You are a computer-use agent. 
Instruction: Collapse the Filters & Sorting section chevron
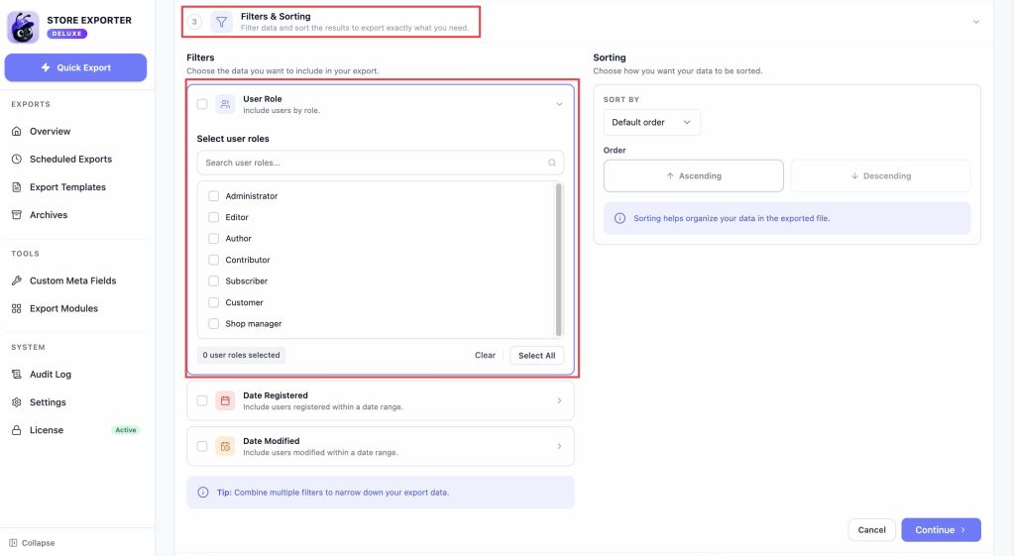[975, 22]
